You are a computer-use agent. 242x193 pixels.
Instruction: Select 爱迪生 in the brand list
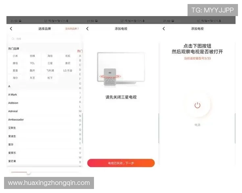point(42,136)
